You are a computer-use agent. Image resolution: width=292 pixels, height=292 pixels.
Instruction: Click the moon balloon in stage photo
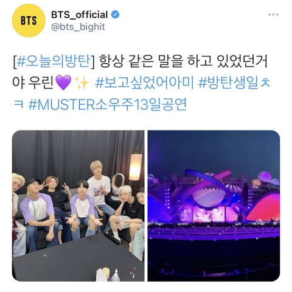pos(265,177)
